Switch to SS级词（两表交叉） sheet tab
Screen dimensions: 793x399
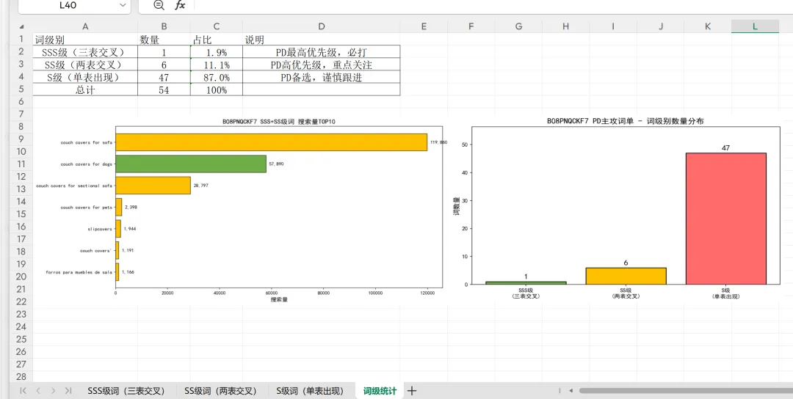tap(220, 390)
